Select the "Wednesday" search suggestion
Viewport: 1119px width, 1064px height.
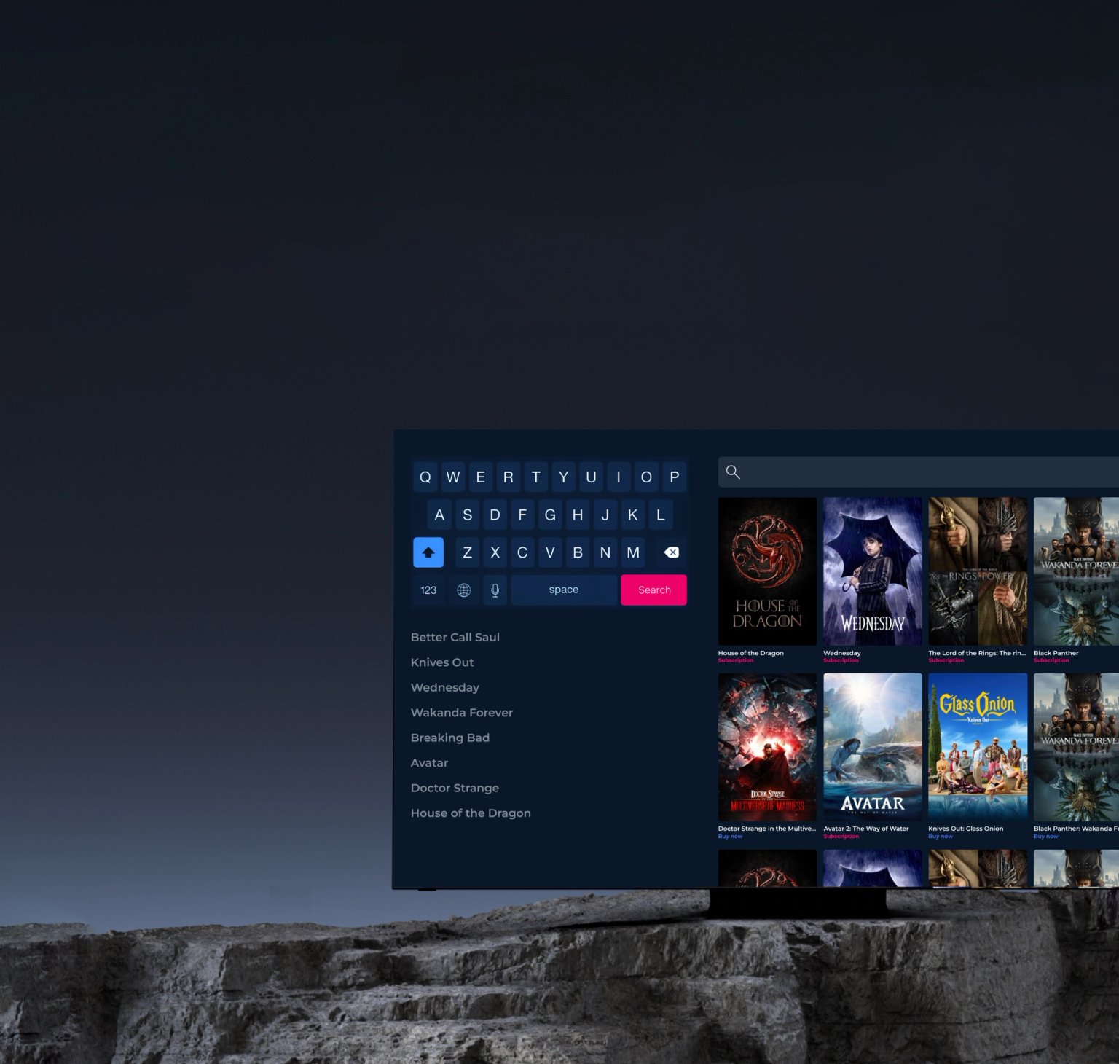pos(445,687)
